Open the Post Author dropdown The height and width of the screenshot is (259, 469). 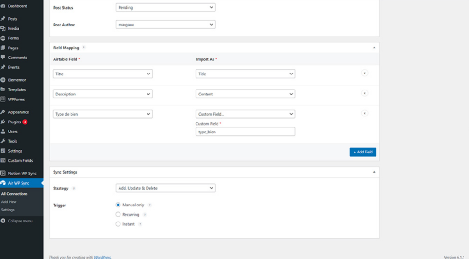(165, 25)
